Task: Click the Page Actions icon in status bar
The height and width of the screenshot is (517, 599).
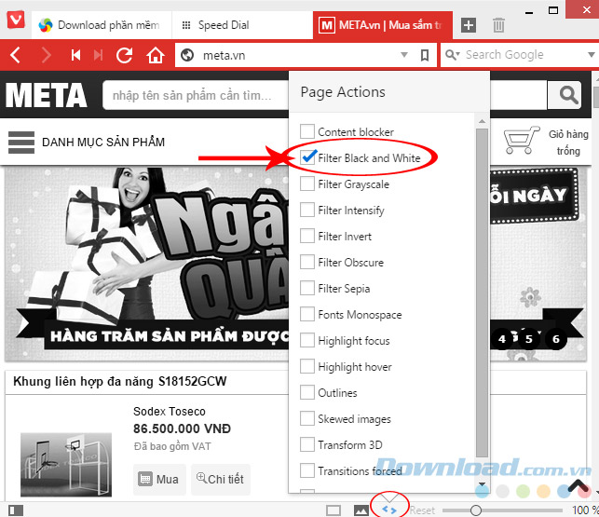Action: click(389, 509)
